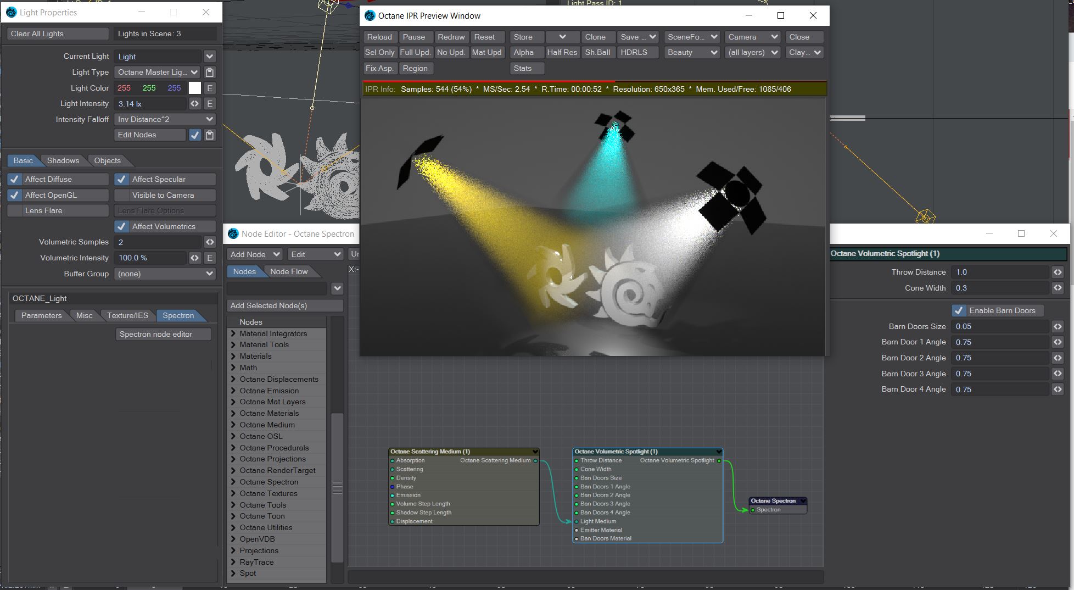Toggle the Affect OpenGL checkbox
This screenshot has height=590, width=1074.
click(x=14, y=195)
